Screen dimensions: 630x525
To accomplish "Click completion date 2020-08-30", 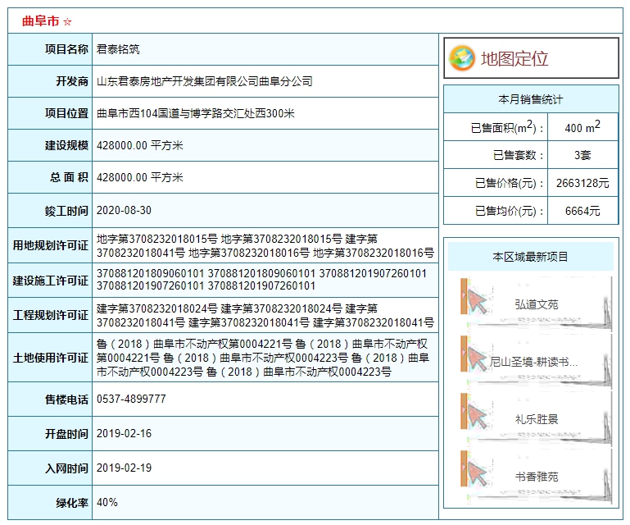I will tap(124, 210).
